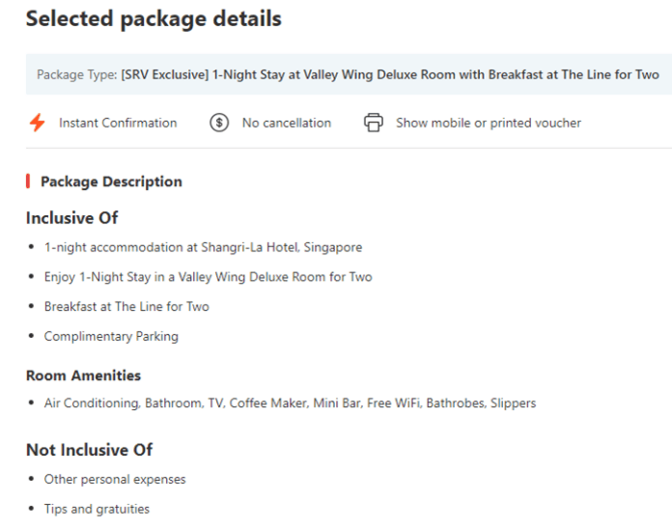672x529 pixels.
Task: Click the voucher printer icon
Action: point(374,123)
